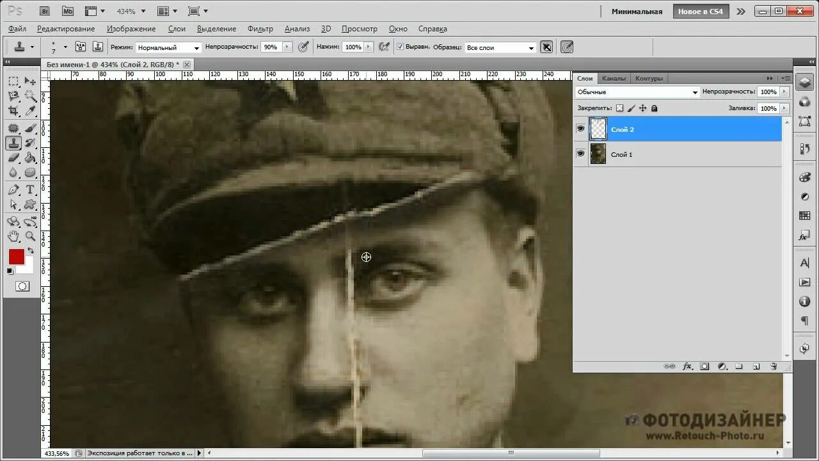Select the Crop tool
The image size is (819, 461).
coord(13,111)
